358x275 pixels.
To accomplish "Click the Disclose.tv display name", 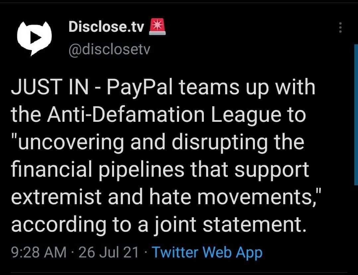I will 106,27.
